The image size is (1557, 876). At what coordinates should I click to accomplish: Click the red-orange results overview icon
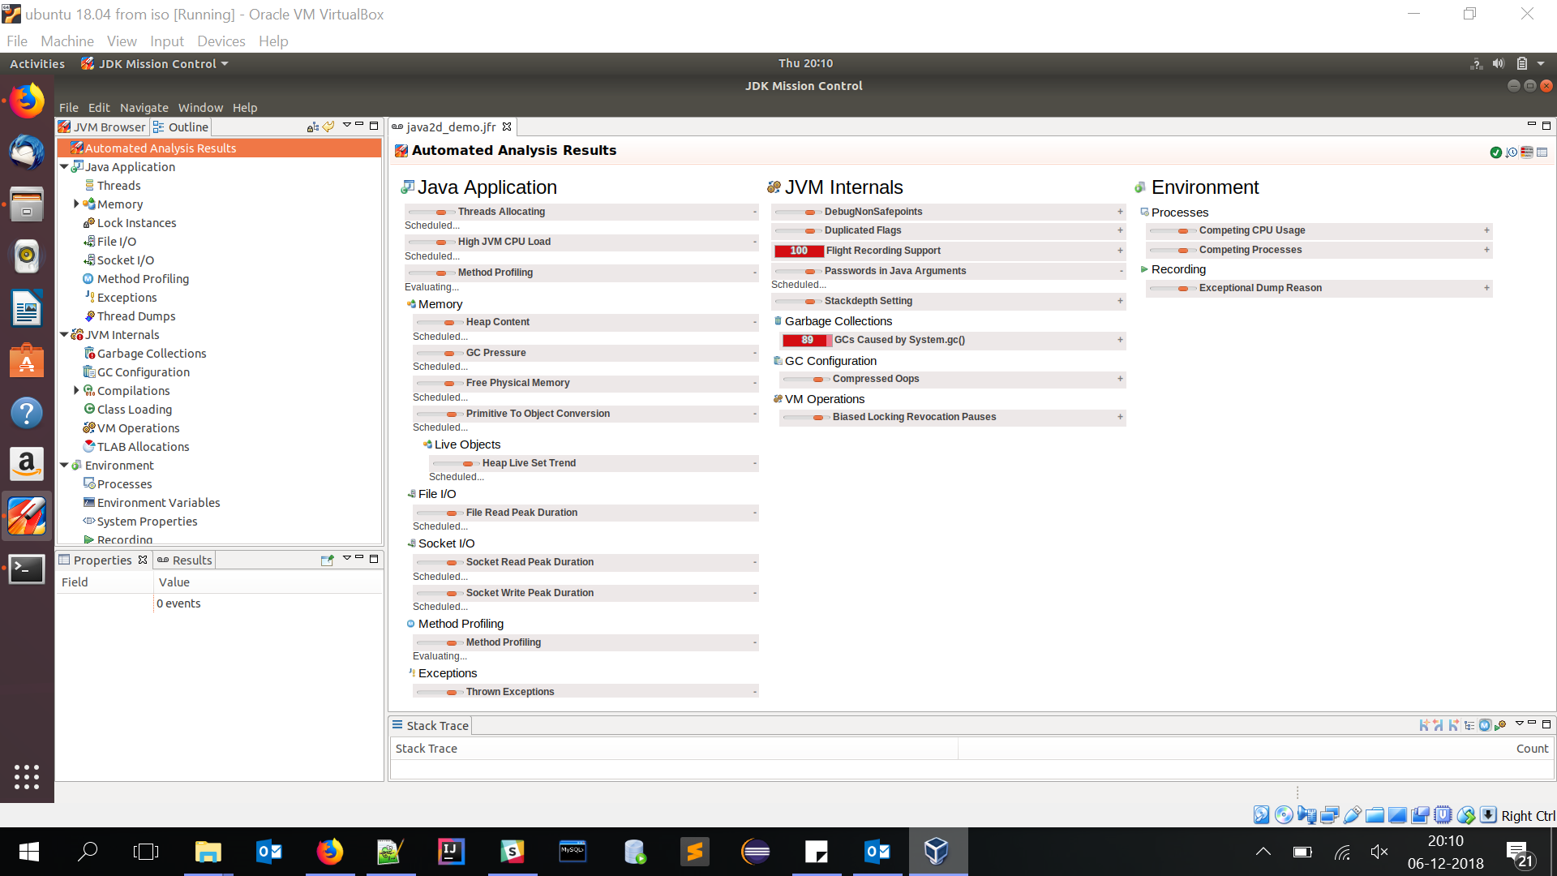tap(1527, 152)
